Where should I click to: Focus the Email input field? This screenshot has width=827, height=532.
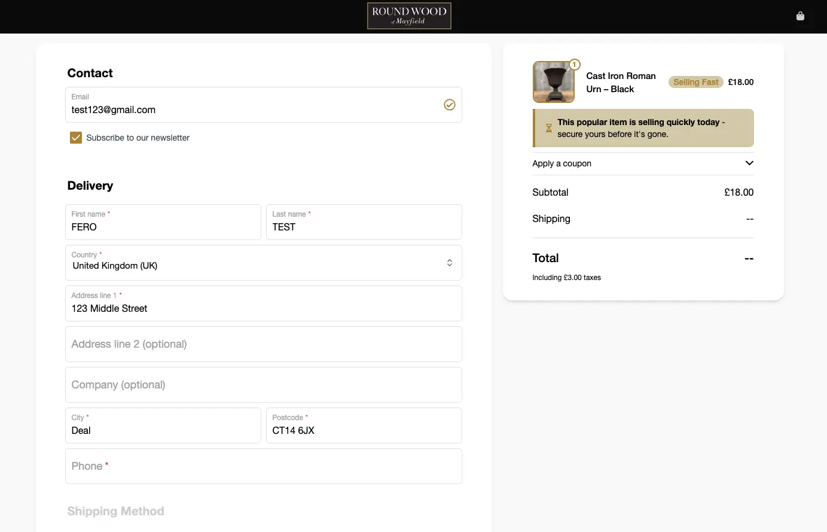[x=251, y=110]
